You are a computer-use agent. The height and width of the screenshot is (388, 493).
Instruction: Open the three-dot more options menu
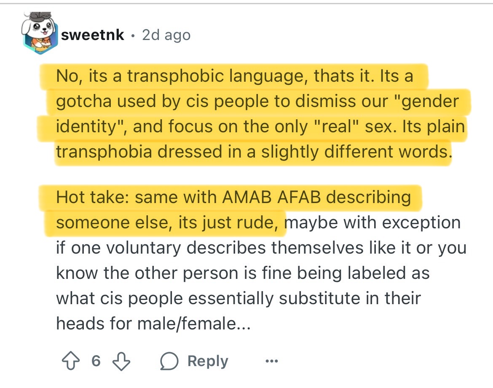(272, 361)
